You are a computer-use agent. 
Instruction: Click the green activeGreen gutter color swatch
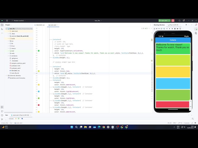click(x=39, y=51)
